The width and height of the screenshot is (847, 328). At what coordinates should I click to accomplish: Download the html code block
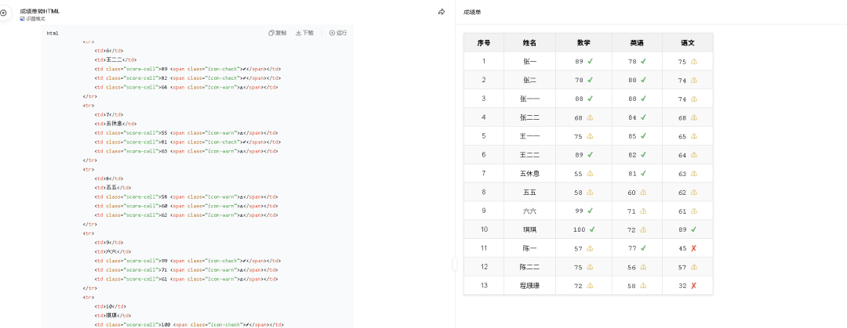tap(304, 33)
